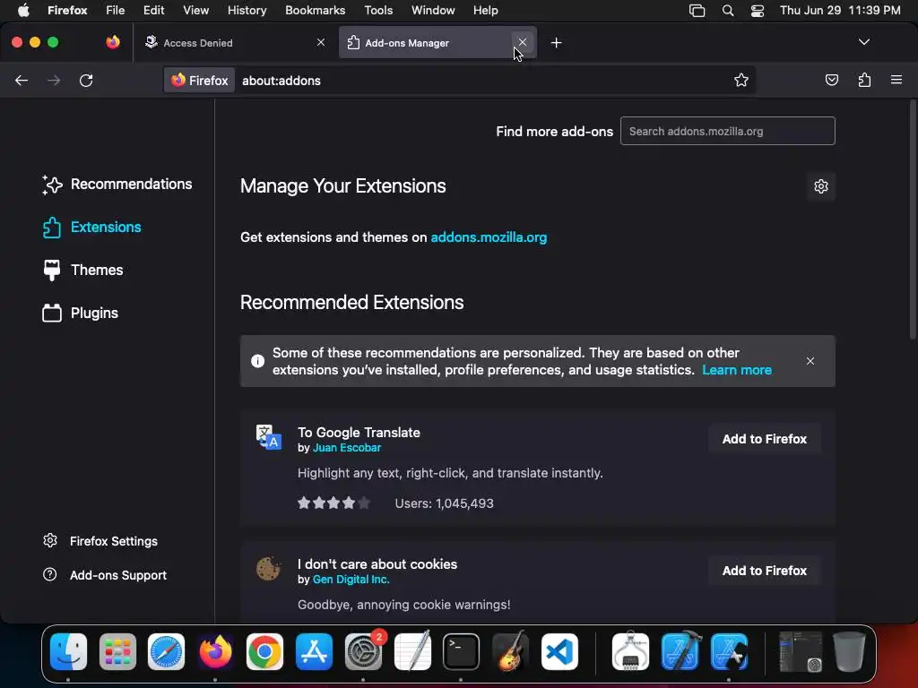Dismiss the personalized recommendations notice

click(x=810, y=361)
